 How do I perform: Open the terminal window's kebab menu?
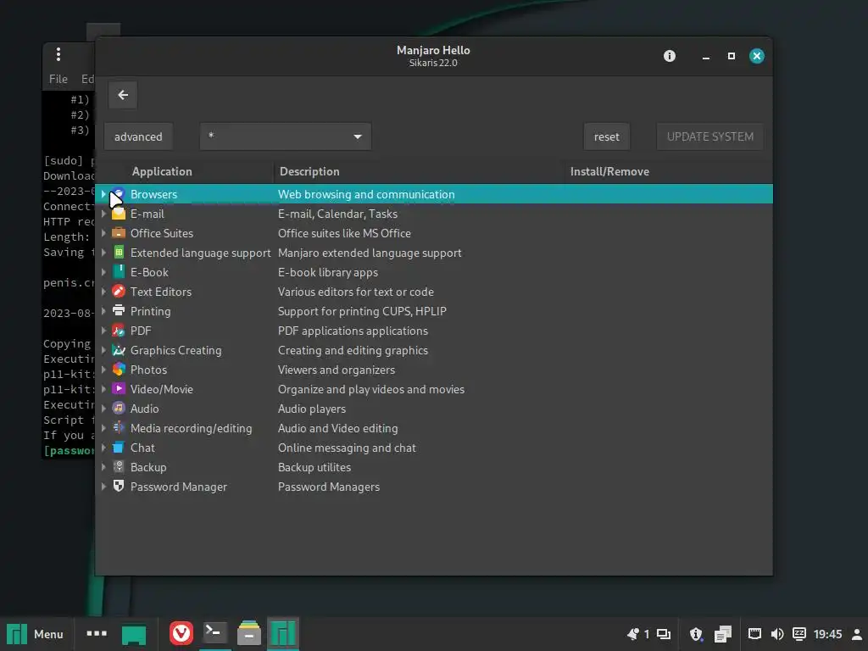[x=58, y=54]
